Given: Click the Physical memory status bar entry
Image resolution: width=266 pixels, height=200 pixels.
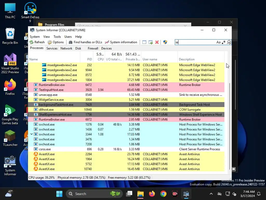Looking at the screenshot, I should (x=81, y=178).
